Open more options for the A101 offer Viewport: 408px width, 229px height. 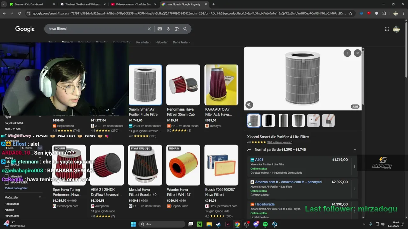[355, 167]
